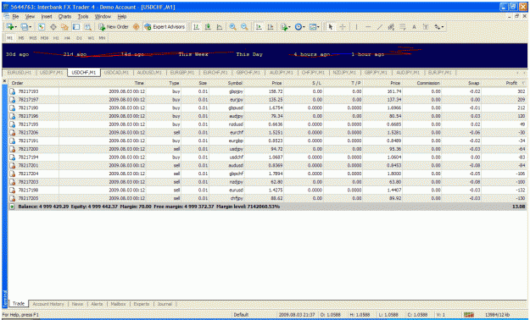Open the Indicators list dropdown
The height and width of the screenshot is (320, 530).
[x=285, y=27]
